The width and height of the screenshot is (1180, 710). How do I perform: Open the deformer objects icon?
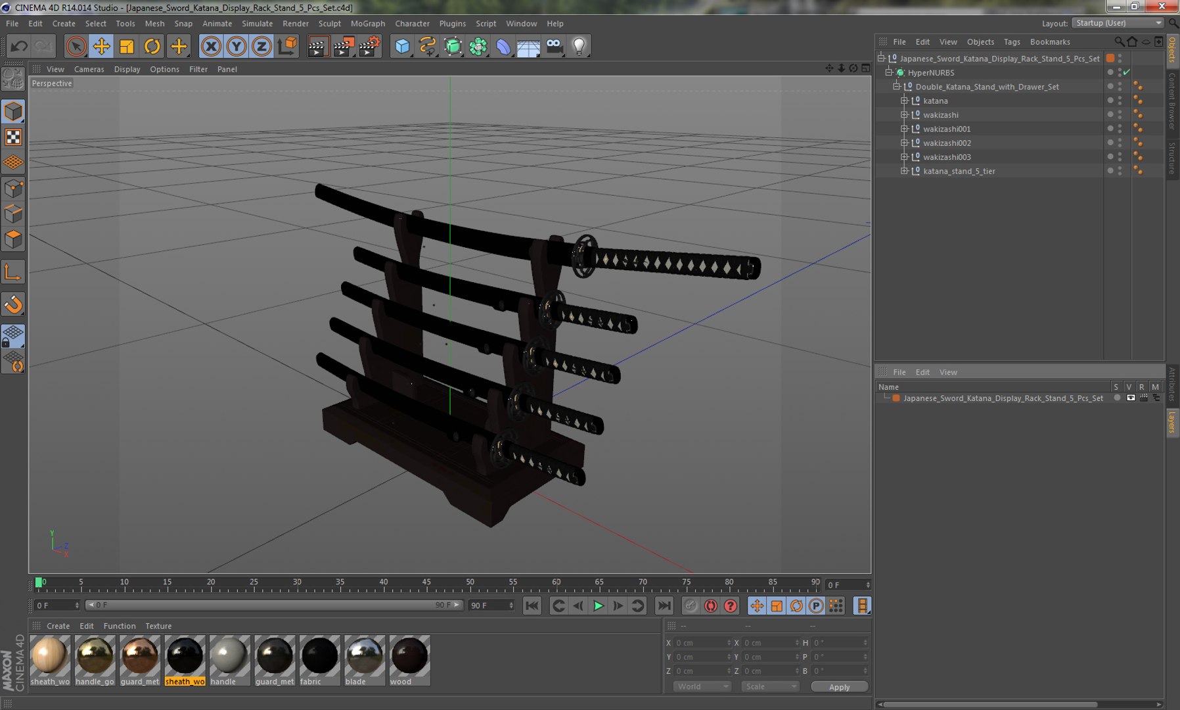pyautogui.click(x=503, y=46)
